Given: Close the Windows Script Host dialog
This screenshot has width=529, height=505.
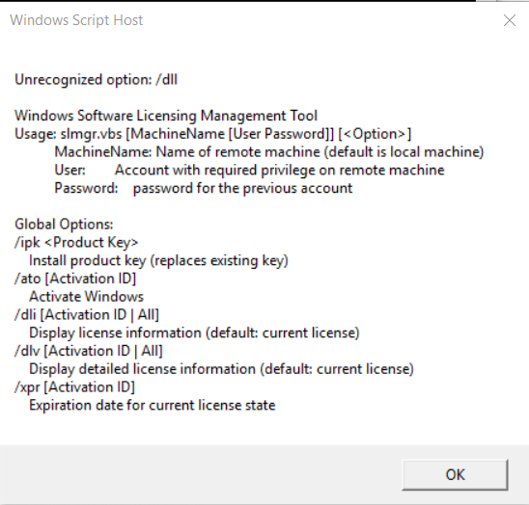Looking at the screenshot, I should (509, 20).
